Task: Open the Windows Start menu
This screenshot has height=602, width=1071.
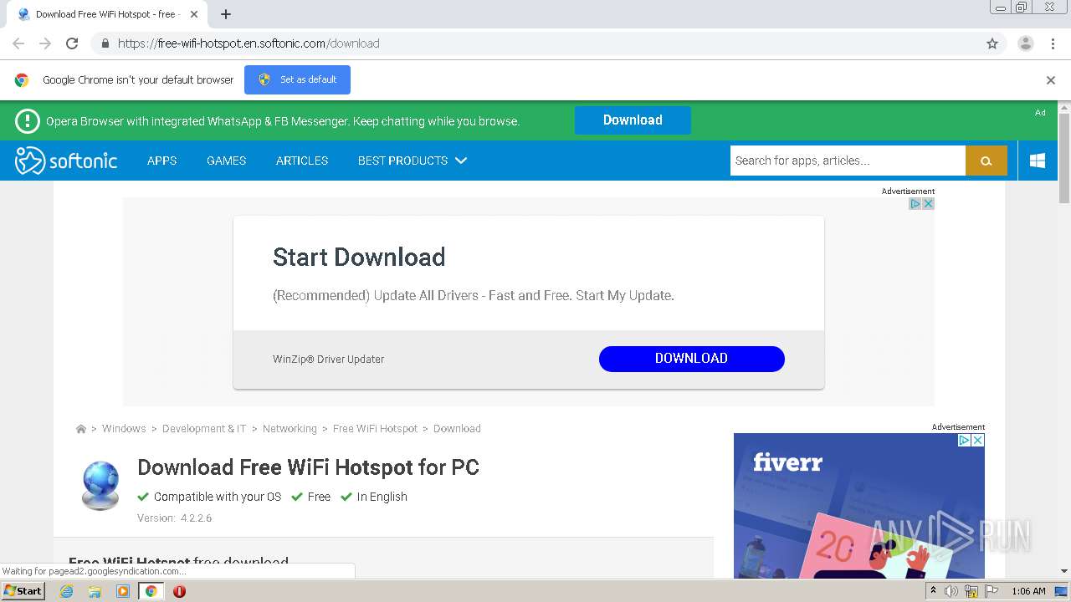Action: tap(23, 591)
